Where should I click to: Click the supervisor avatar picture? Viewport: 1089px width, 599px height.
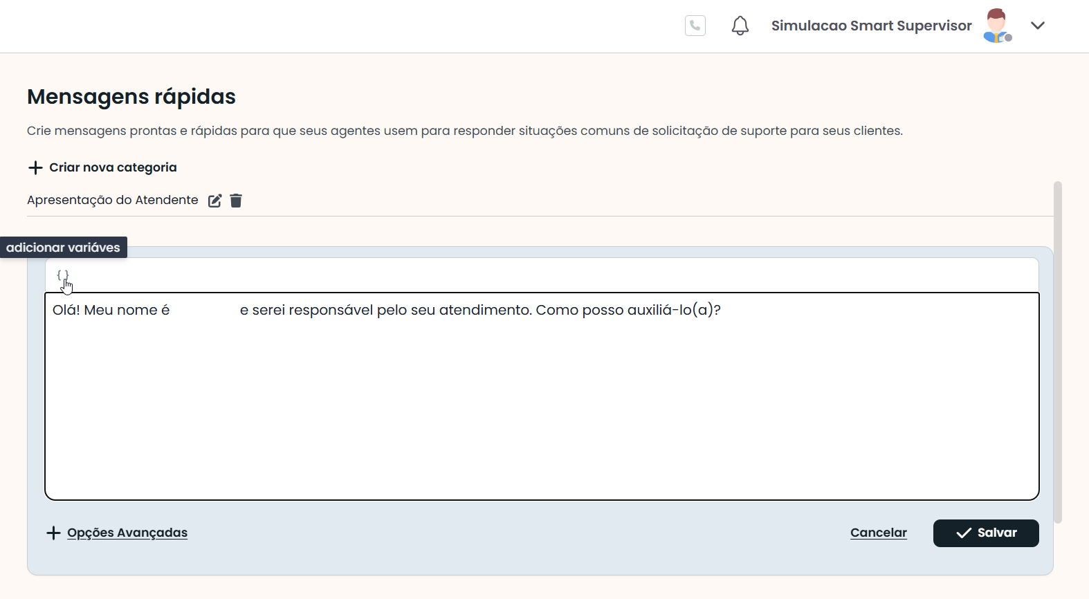pyautogui.click(x=996, y=24)
